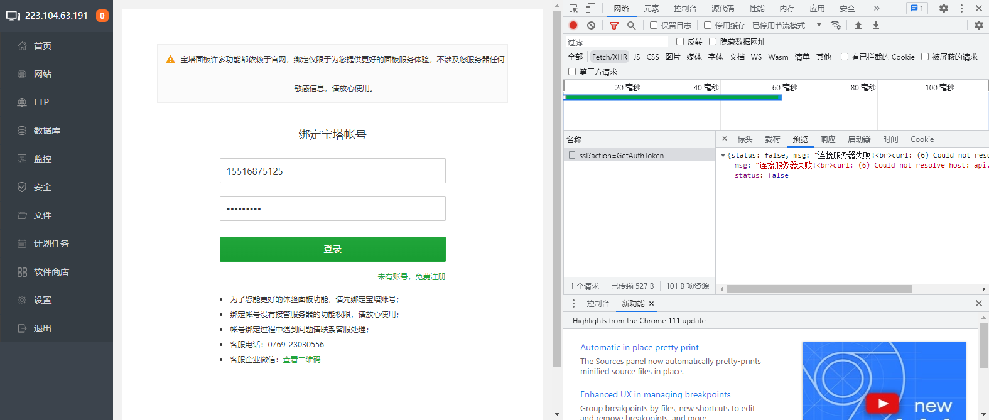Open the 已停用节流模式 throttling dropdown
The width and height of the screenshot is (989, 420).
point(787,25)
